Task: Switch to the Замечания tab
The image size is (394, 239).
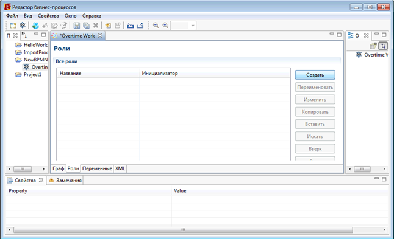Action: click(66, 181)
